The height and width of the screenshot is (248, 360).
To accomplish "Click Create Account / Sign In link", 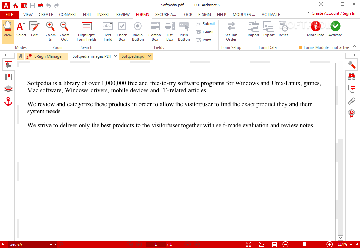I will (x=333, y=13).
